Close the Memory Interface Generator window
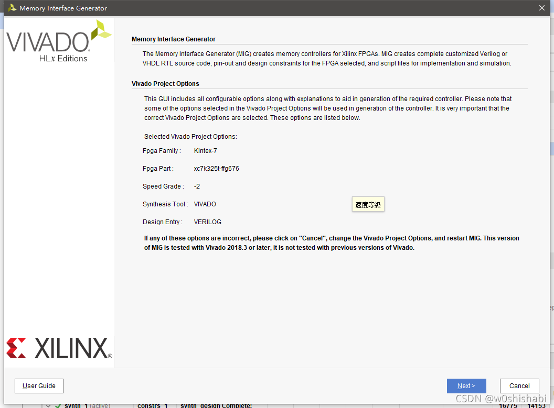This screenshot has height=408, width=554. tap(542, 8)
